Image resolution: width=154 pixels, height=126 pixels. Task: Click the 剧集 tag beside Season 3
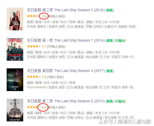click(x=110, y=10)
